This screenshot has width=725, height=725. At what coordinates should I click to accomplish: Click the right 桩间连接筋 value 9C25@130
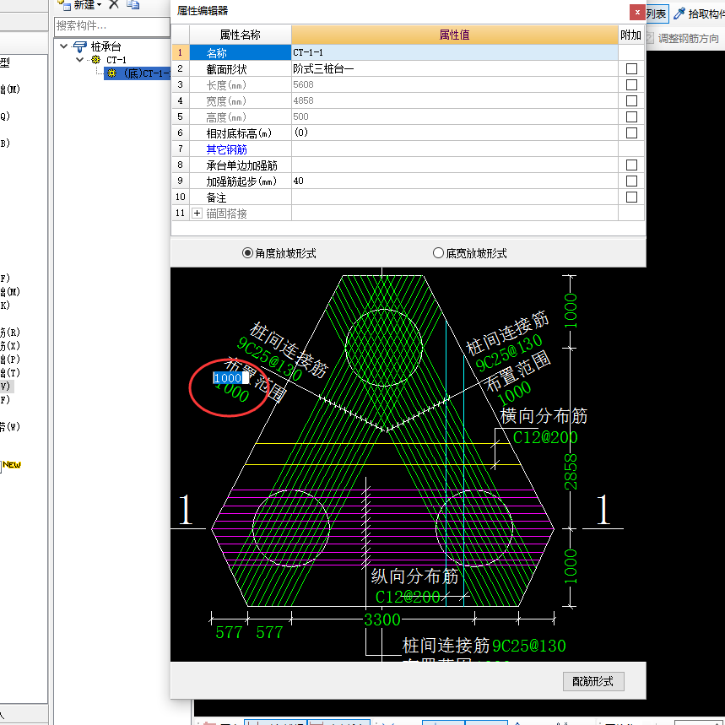click(x=509, y=352)
